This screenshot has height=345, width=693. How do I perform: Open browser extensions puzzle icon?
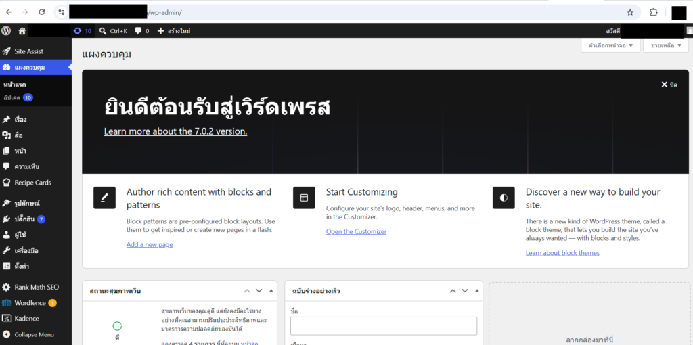click(654, 12)
